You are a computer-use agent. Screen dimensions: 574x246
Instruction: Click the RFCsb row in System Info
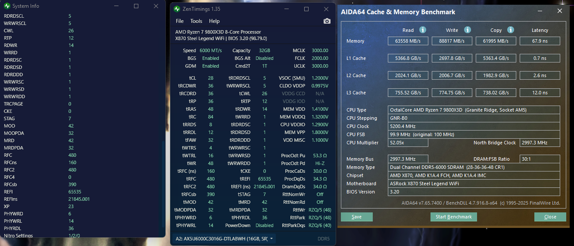82,184
